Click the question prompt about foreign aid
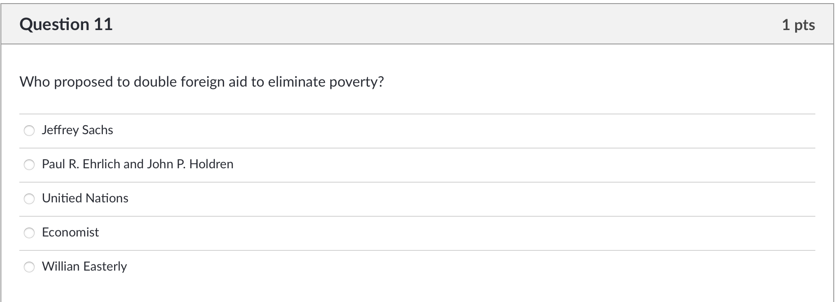 click(202, 82)
